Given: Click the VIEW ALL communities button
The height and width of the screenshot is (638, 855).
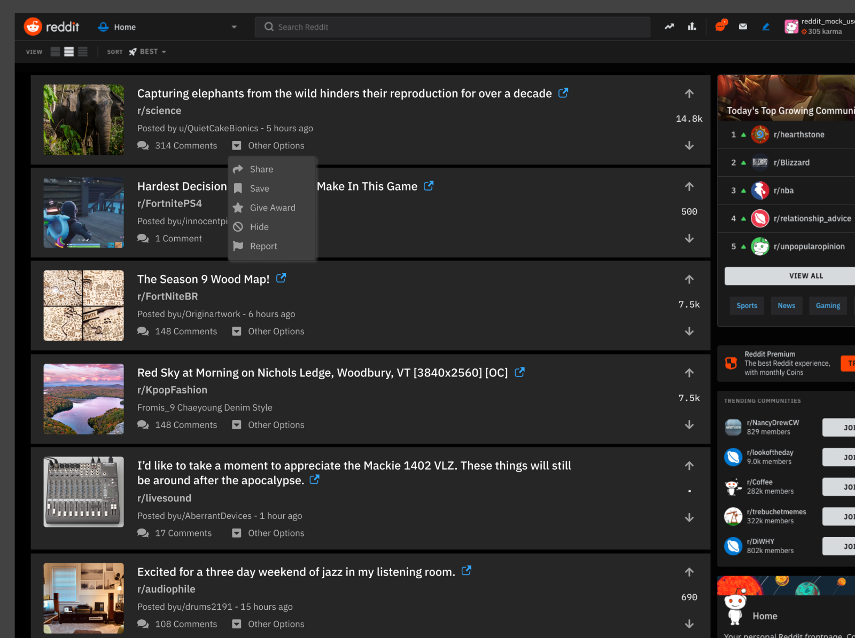Looking at the screenshot, I should [805, 275].
